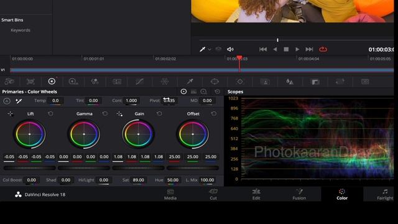Reset the Gain wheel
The width and height of the screenshot is (398, 224).
(x=159, y=113)
